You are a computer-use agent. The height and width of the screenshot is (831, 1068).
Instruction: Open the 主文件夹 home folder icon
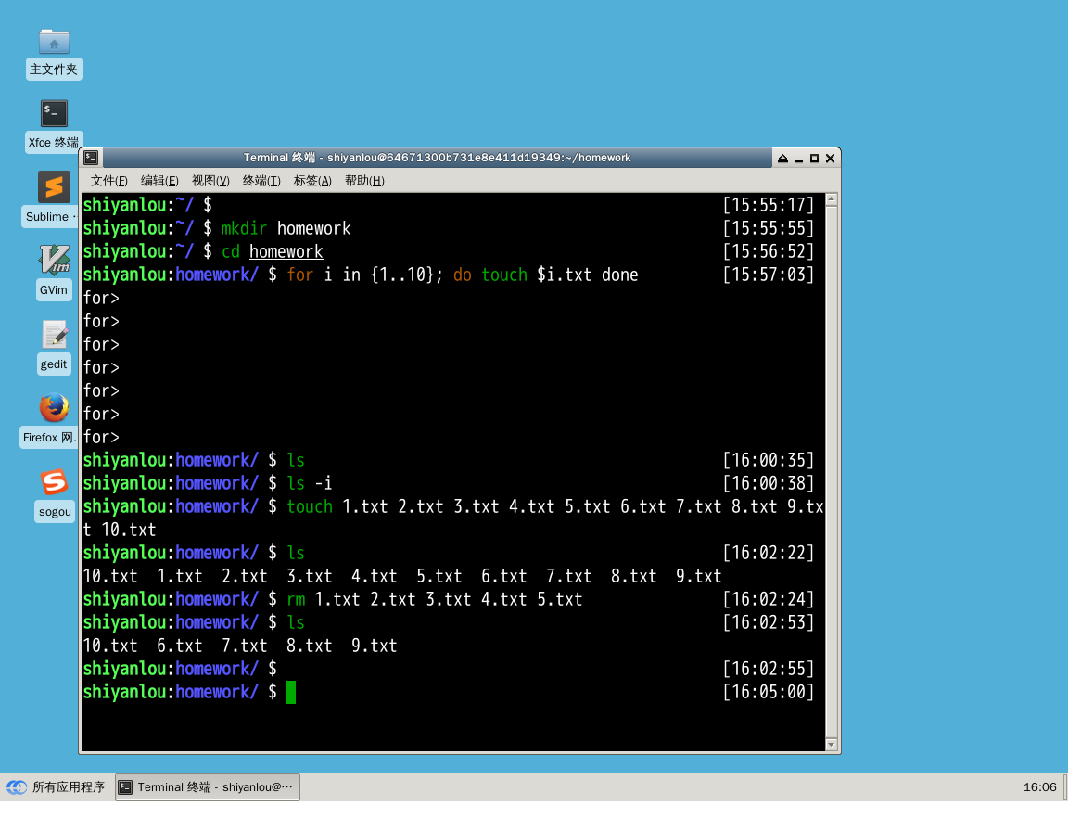coord(54,42)
